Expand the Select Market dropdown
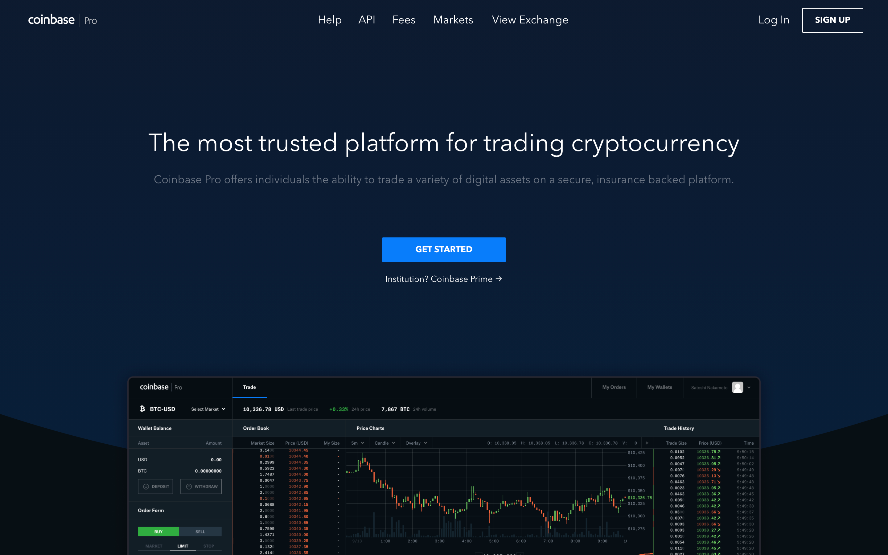The image size is (888, 555). pos(207,409)
